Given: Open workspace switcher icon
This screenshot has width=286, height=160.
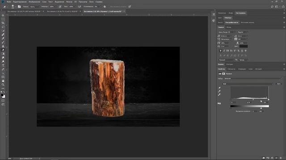Looking at the screenshot, I should tap(277, 7).
